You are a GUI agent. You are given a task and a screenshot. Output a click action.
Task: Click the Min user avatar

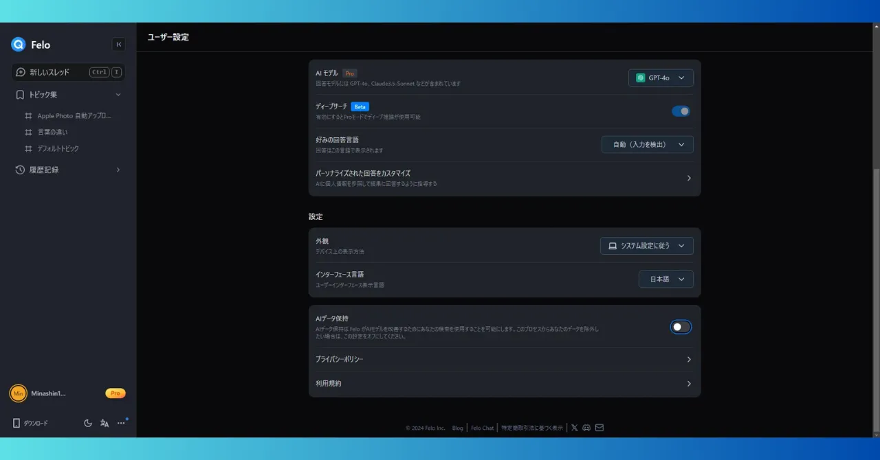[x=18, y=393]
